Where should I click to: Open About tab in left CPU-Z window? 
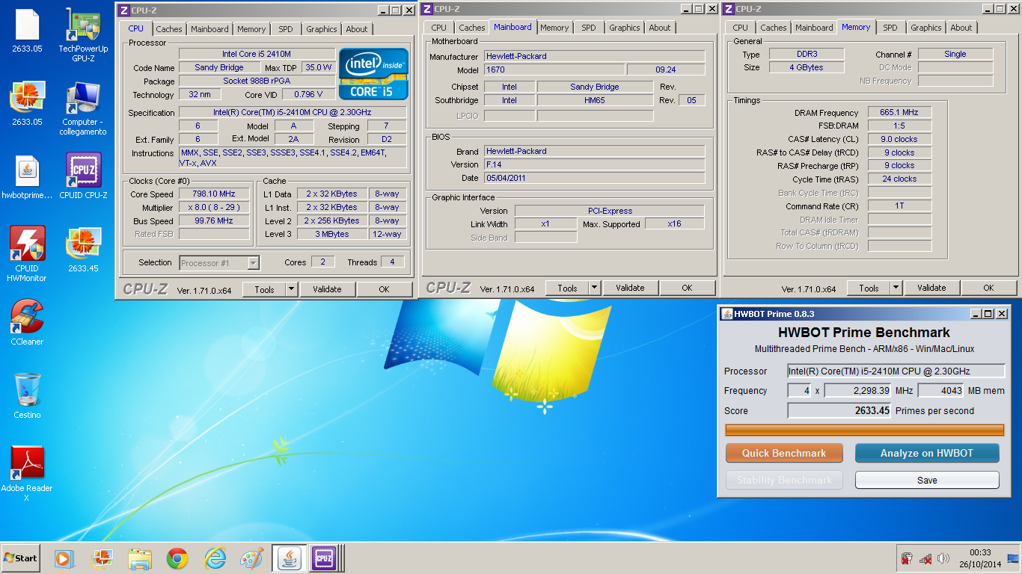pos(357,29)
